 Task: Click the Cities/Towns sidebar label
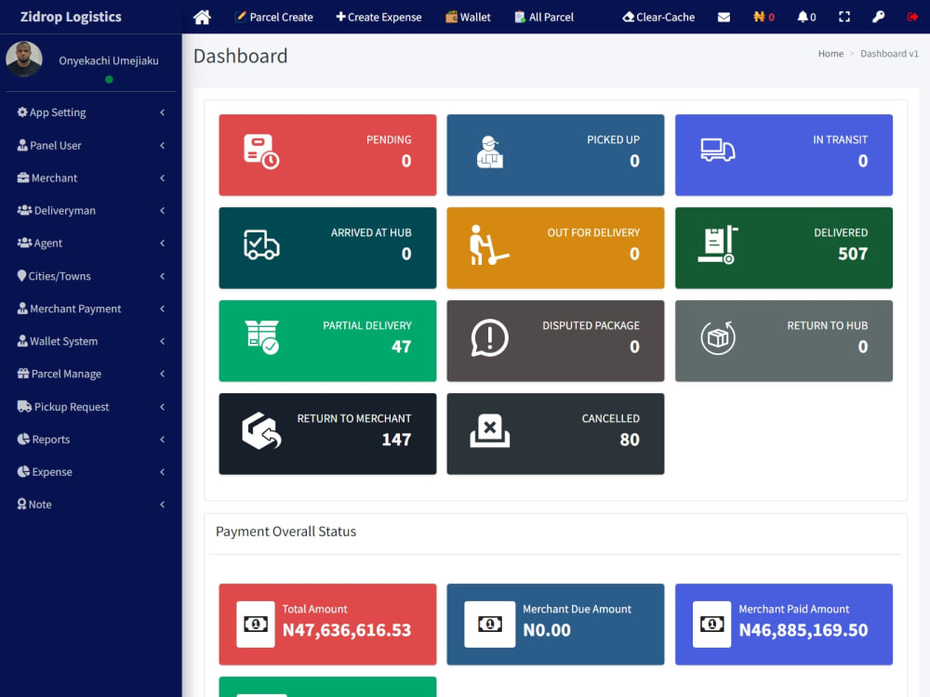(60, 276)
